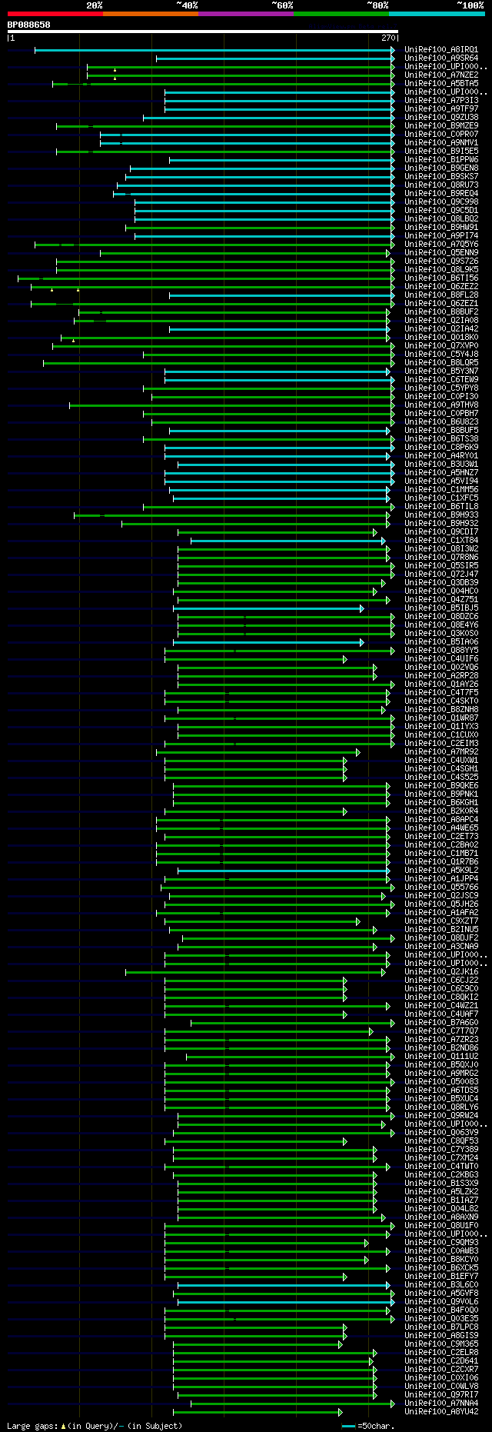Image resolution: width=492 pixels, height=1432 pixels.
Task: Select the query label BP088658
Action: (29, 25)
